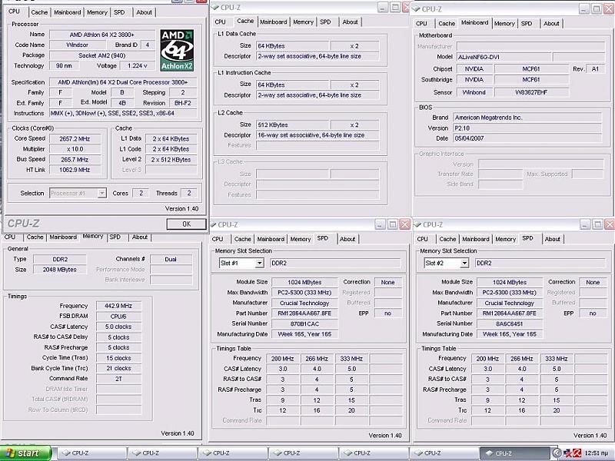The image size is (615, 461).
Task: Click the L2 descriptor 16-way set associative field
Action: pyautogui.click(x=317, y=135)
